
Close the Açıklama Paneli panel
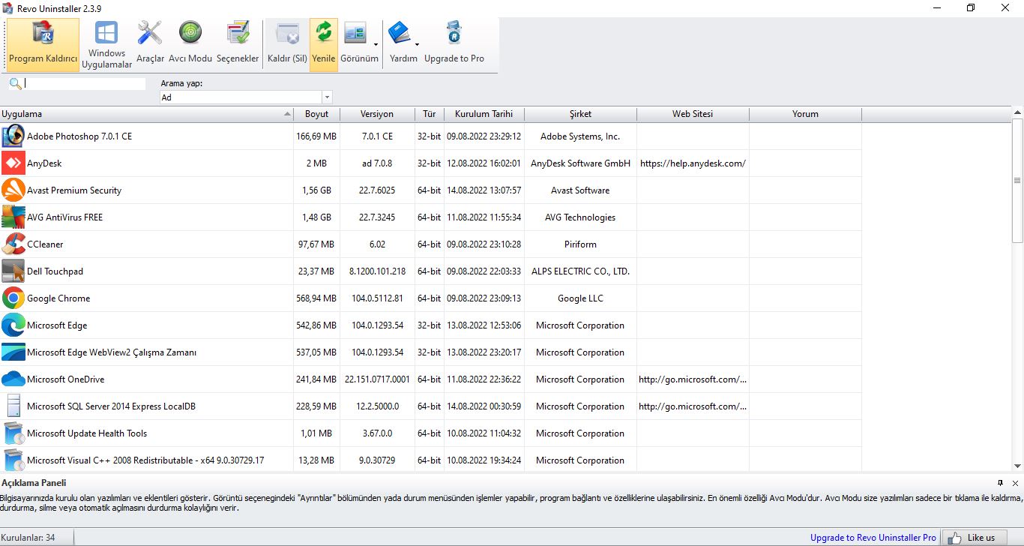pos(1015,483)
